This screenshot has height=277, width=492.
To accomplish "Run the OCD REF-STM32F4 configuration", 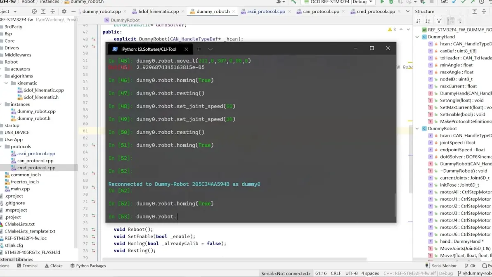I will point(382,2).
